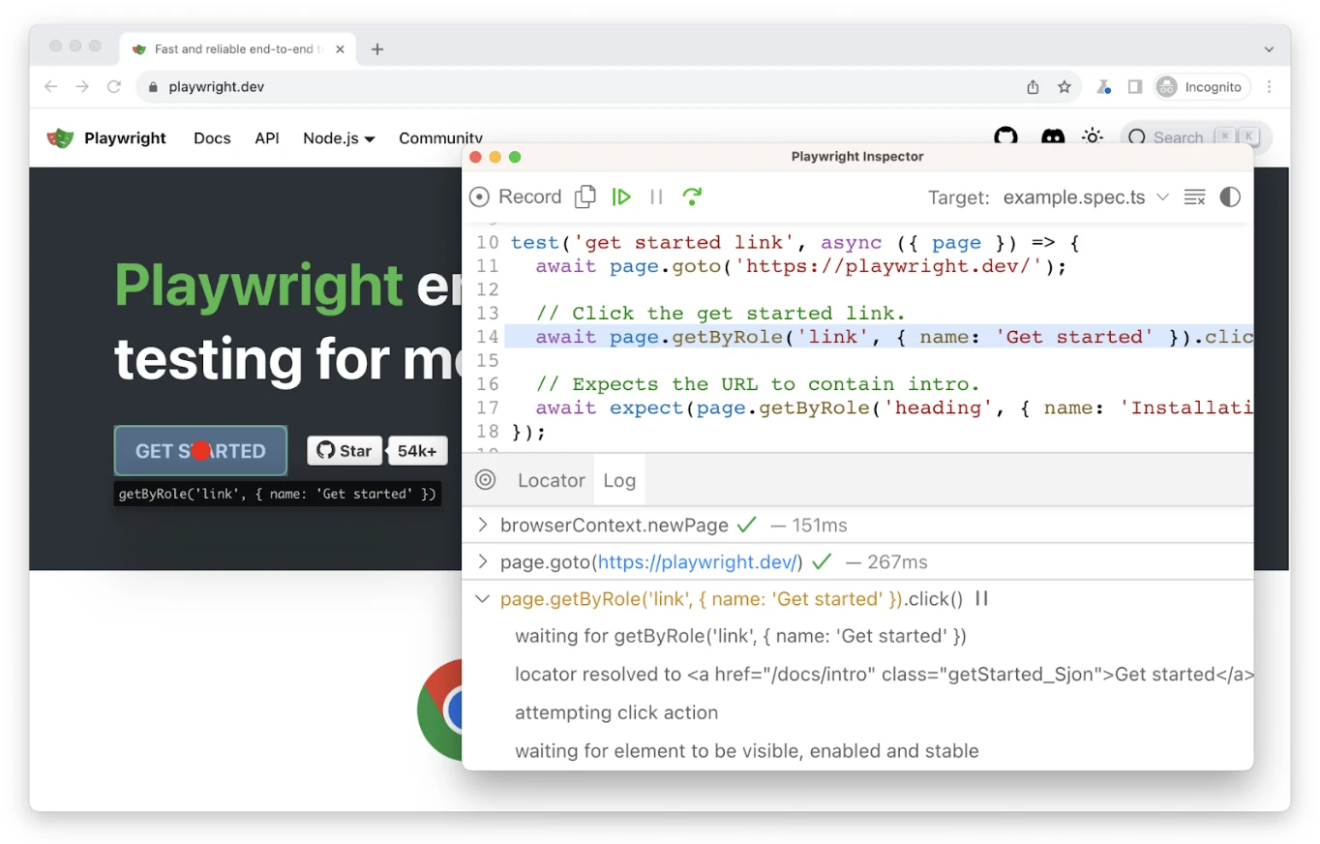Open the Target example.spec.ts dropdown
This screenshot has width=1320, height=844.
(x=1086, y=197)
